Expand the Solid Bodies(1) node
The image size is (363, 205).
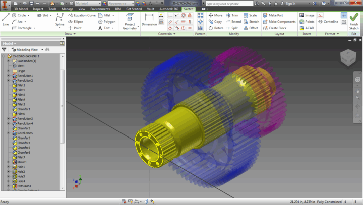(x=9, y=61)
